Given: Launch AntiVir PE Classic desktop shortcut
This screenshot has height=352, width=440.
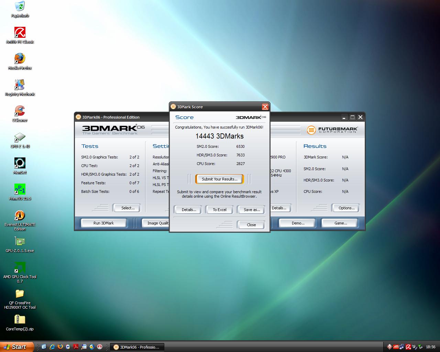Looking at the screenshot, I should pos(20,35).
